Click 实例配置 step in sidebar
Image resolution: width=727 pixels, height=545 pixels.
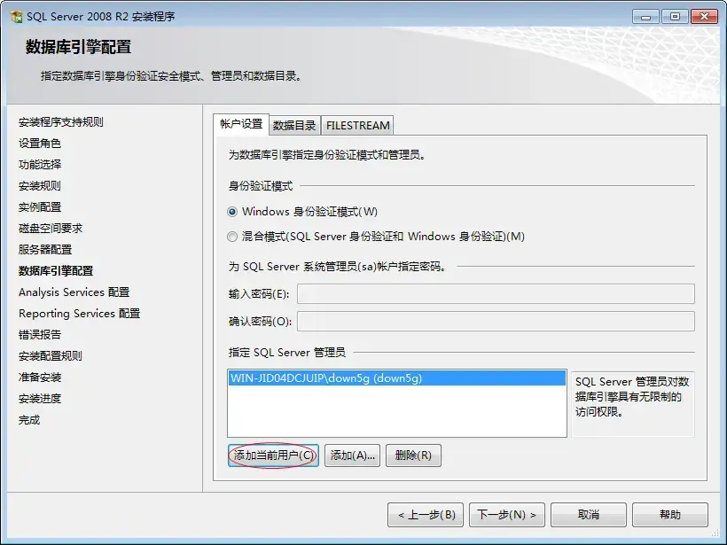[40, 207]
